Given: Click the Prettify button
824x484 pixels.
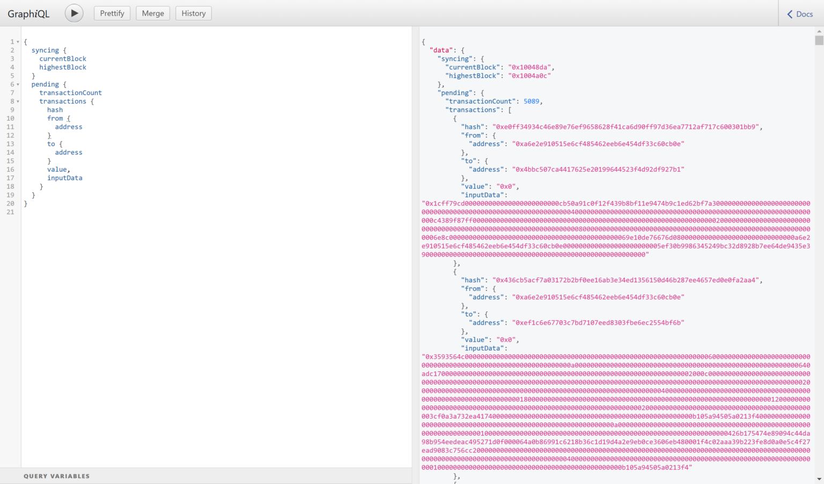Looking at the screenshot, I should click(x=112, y=13).
